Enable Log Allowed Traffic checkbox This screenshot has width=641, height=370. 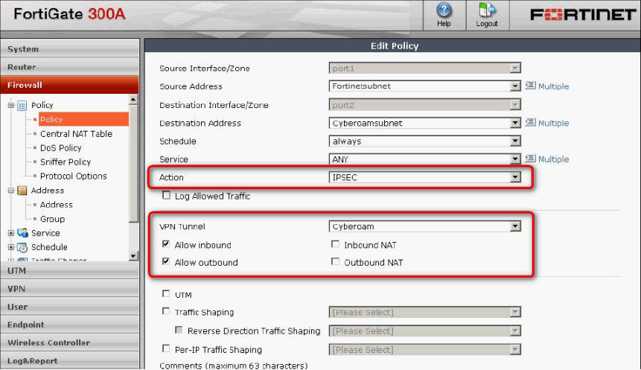[x=166, y=196]
